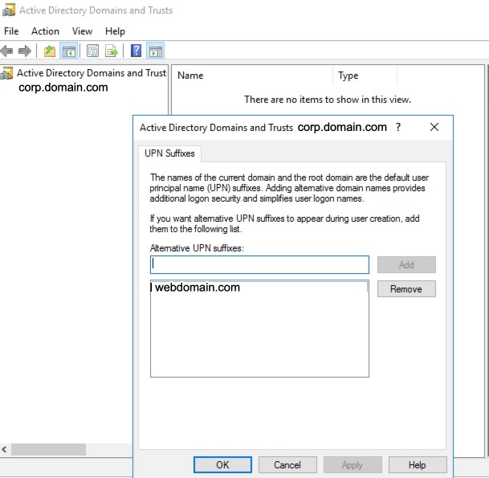Click the Remove button
This screenshot has width=489, height=478.
point(406,289)
